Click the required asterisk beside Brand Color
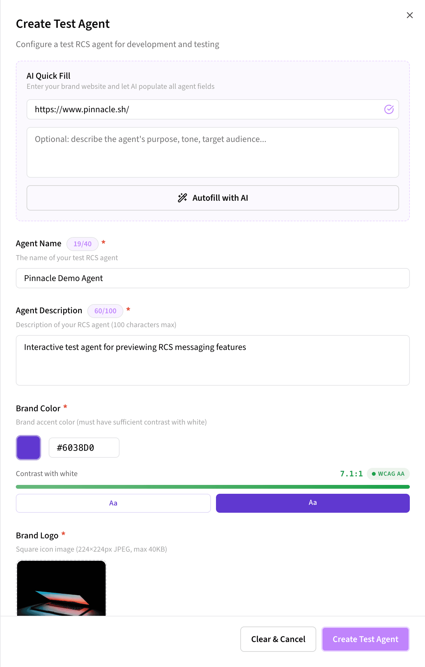Screen dimensions: 425x667 pyautogui.click(x=65, y=407)
